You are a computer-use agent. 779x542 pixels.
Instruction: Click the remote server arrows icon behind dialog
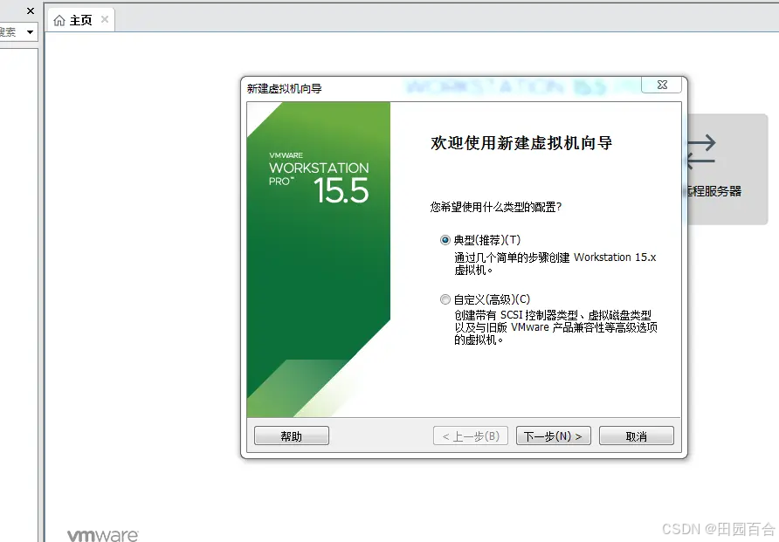coord(700,152)
